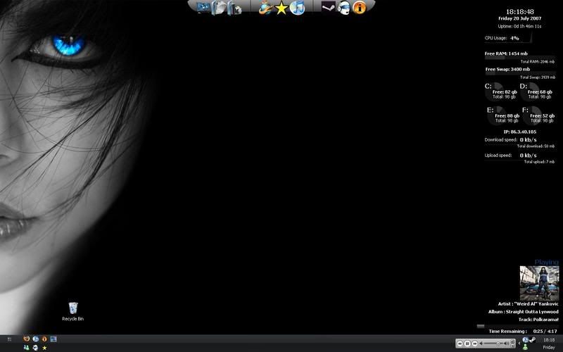
Task: Open the globe browser icon in the top dock
Action: click(265, 8)
